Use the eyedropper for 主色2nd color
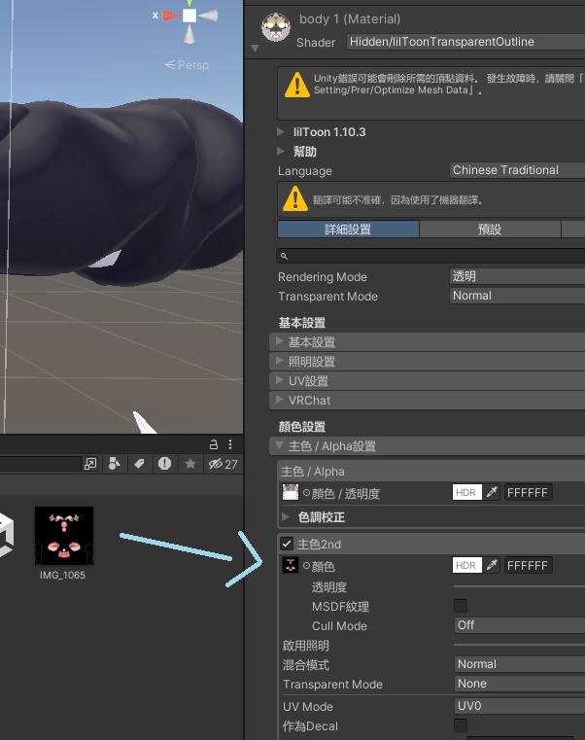The height and width of the screenshot is (740, 585). [492, 565]
